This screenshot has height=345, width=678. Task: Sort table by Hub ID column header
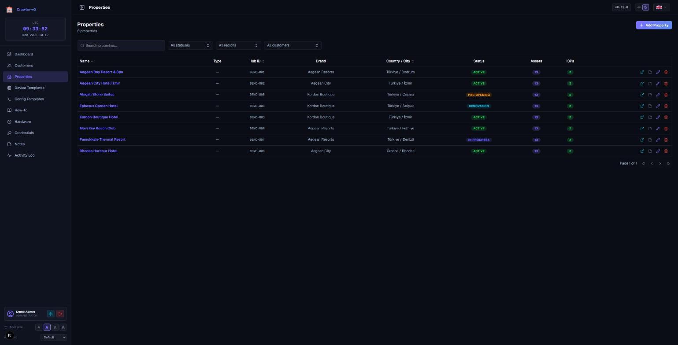click(257, 61)
